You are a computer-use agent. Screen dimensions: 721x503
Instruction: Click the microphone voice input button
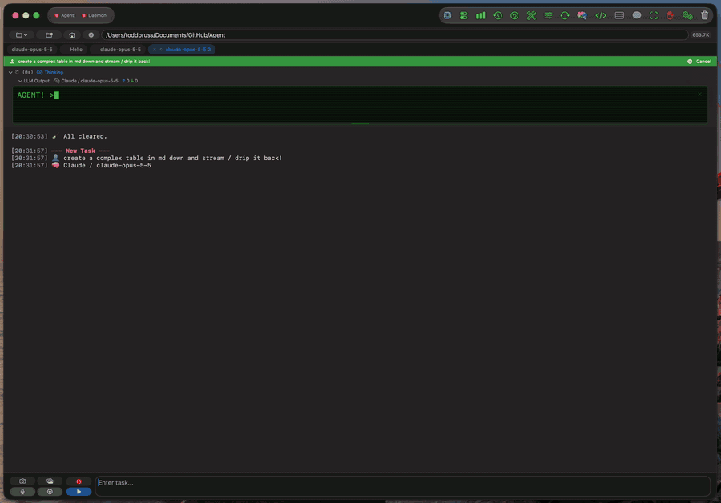(22, 492)
